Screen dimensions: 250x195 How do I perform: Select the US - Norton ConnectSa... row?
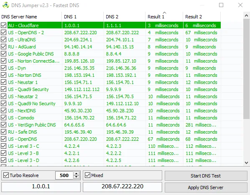[x=111, y=61]
